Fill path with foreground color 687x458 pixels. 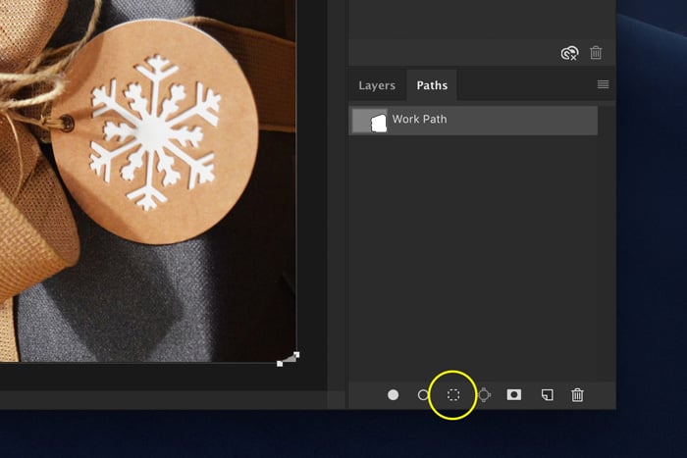click(393, 395)
